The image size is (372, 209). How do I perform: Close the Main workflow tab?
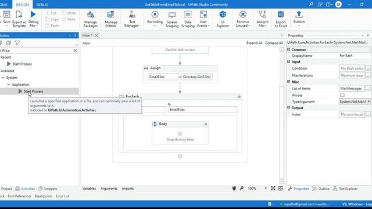(x=96, y=35)
